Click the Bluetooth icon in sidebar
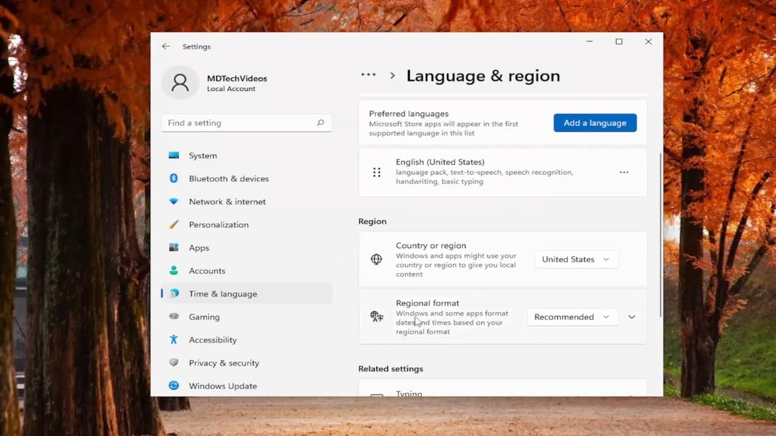Image resolution: width=776 pixels, height=436 pixels. (x=174, y=179)
